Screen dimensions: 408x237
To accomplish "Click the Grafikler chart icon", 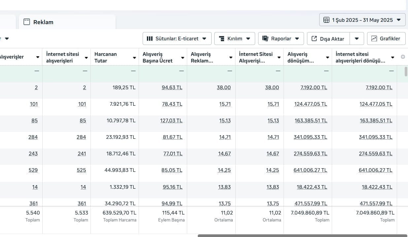I will click(x=374, y=39).
